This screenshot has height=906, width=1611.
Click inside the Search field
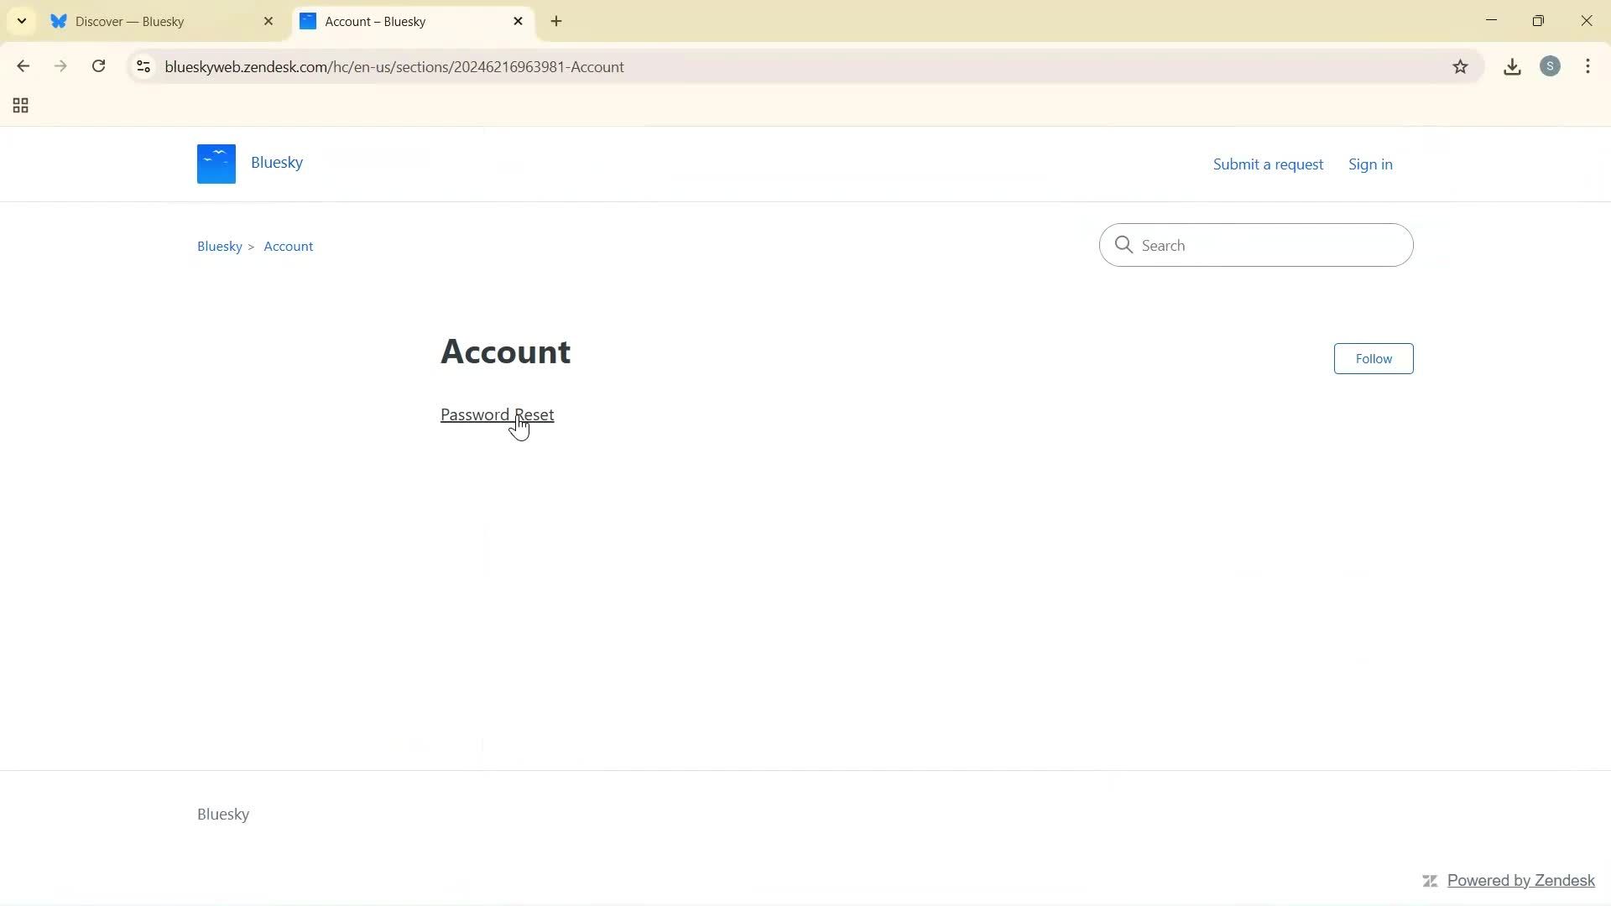tap(1255, 245)
